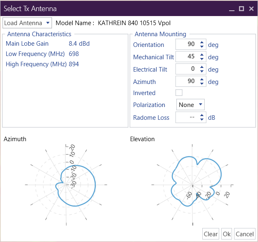This screenshot has width=258, height=242.
Task: Click the Azimuth polar pattern plot
Action: click(66, 185)
